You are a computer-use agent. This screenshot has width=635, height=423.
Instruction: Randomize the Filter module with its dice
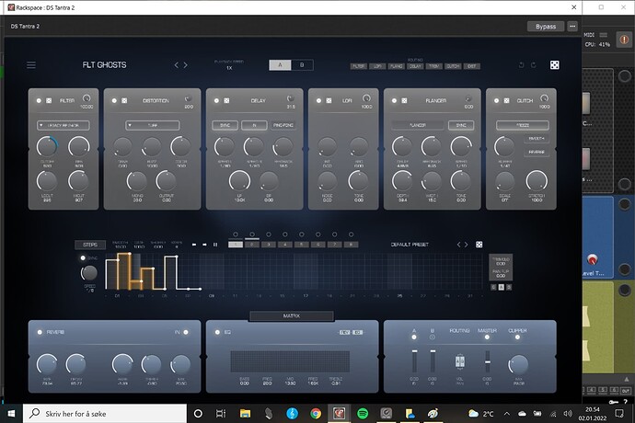tap(49, 100)
